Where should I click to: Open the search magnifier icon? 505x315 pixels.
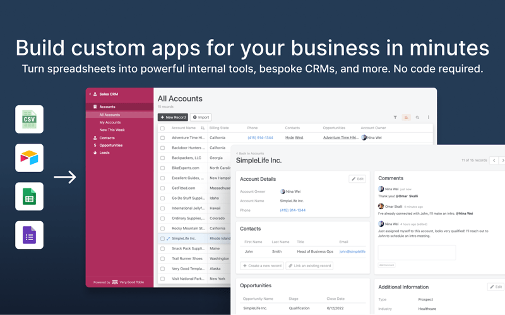pos(417,117)
